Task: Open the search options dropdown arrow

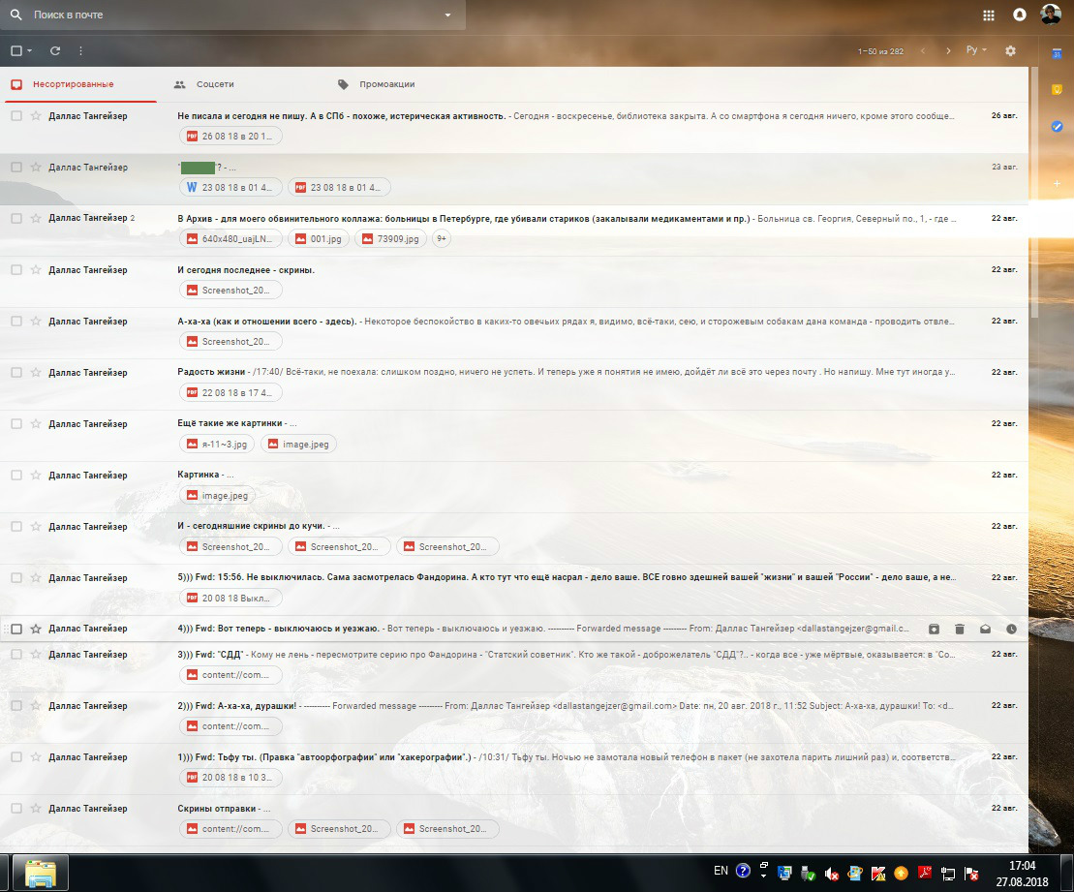Action: point(447,15)
